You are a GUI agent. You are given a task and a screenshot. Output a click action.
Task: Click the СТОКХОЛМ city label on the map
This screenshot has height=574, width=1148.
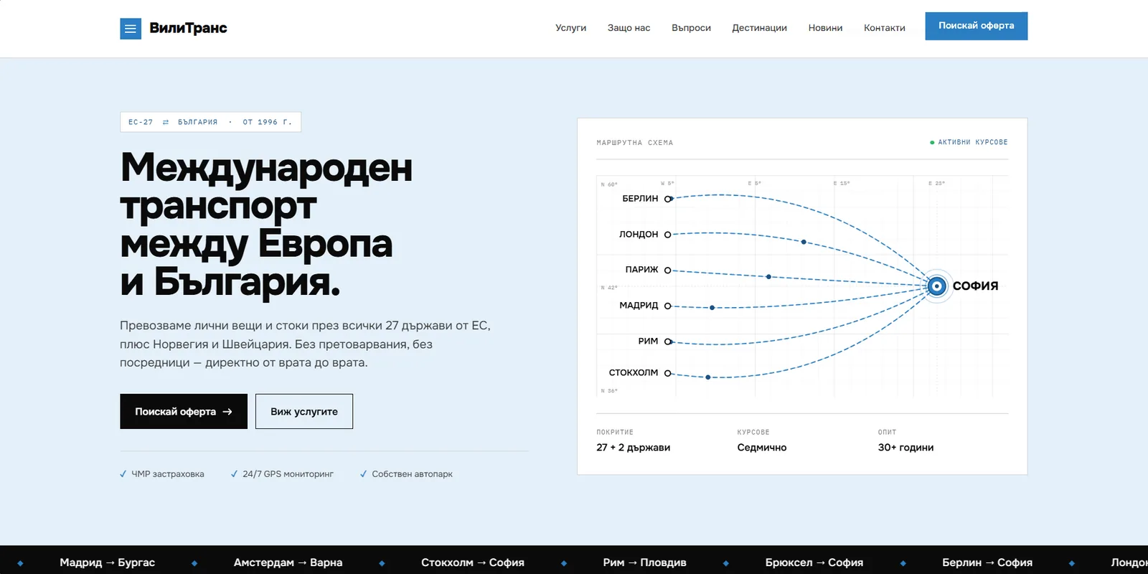[634, 372]
